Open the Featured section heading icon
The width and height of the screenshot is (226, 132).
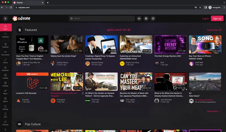[19, 30]
